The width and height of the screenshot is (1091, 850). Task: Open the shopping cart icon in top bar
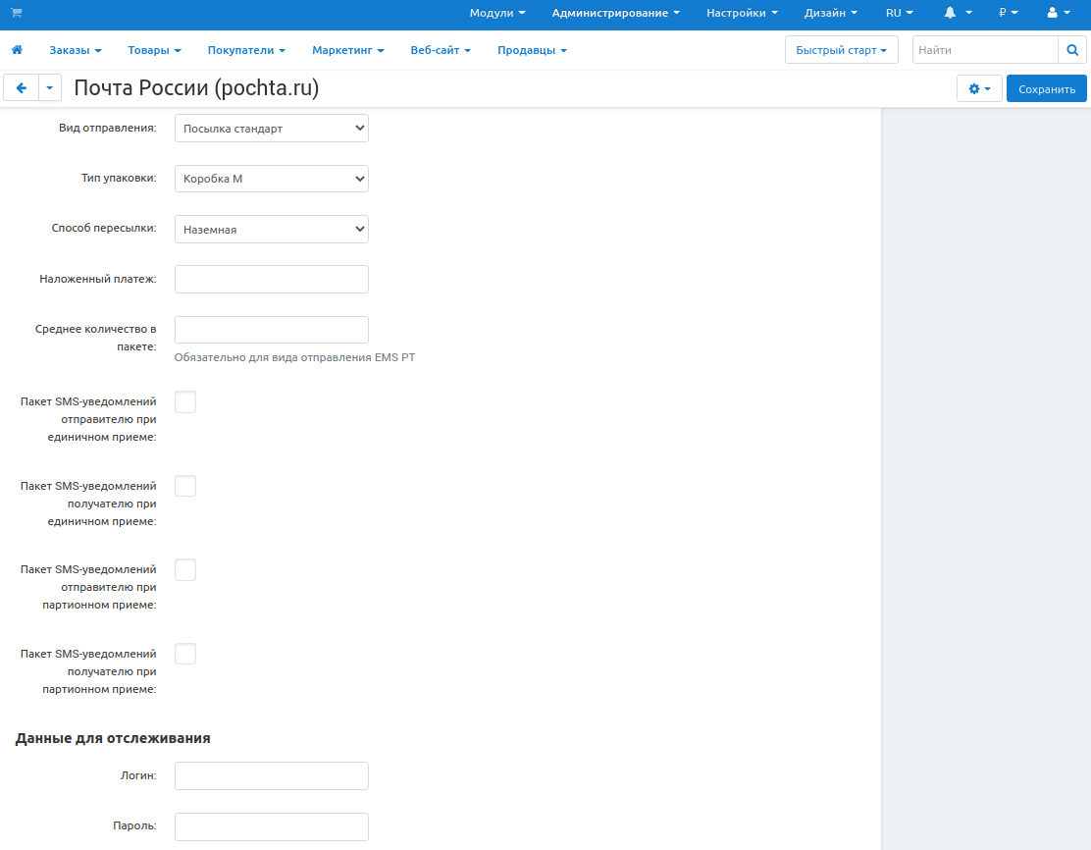point(17,13)
